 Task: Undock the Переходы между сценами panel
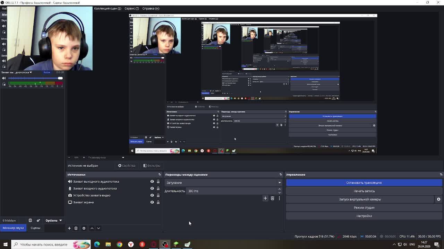(281, 175)
